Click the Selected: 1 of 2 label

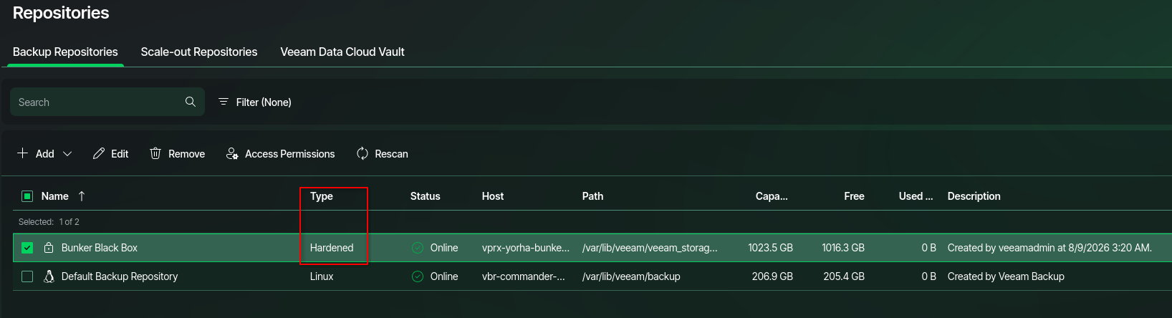pos(49,222)
